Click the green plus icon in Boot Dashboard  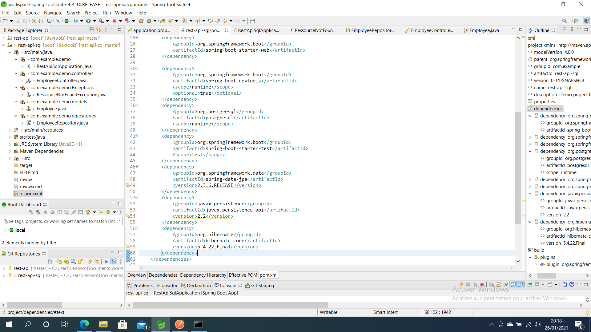click(x=108, y=212)
